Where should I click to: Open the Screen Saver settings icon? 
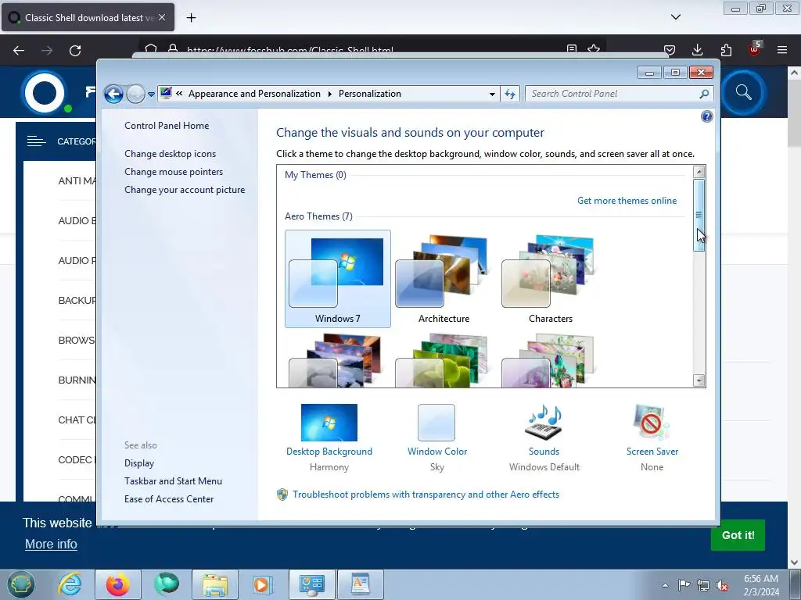coord(652,423)
